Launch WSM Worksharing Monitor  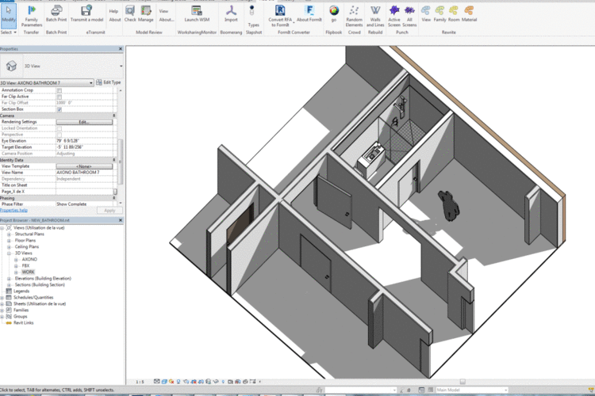(x=197, y=13)
